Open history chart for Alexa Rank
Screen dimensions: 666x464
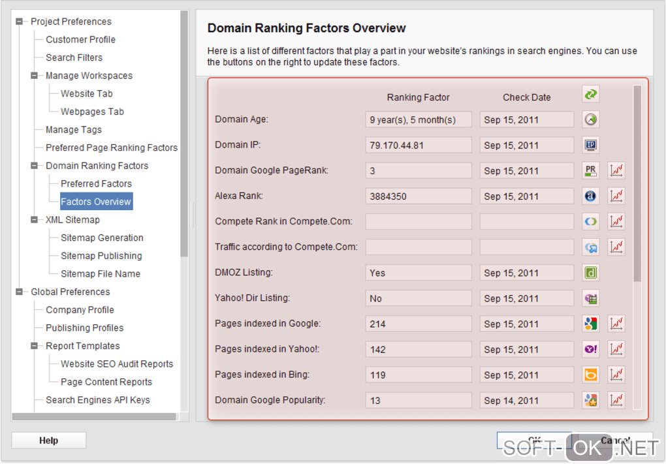tap(616, 196)
